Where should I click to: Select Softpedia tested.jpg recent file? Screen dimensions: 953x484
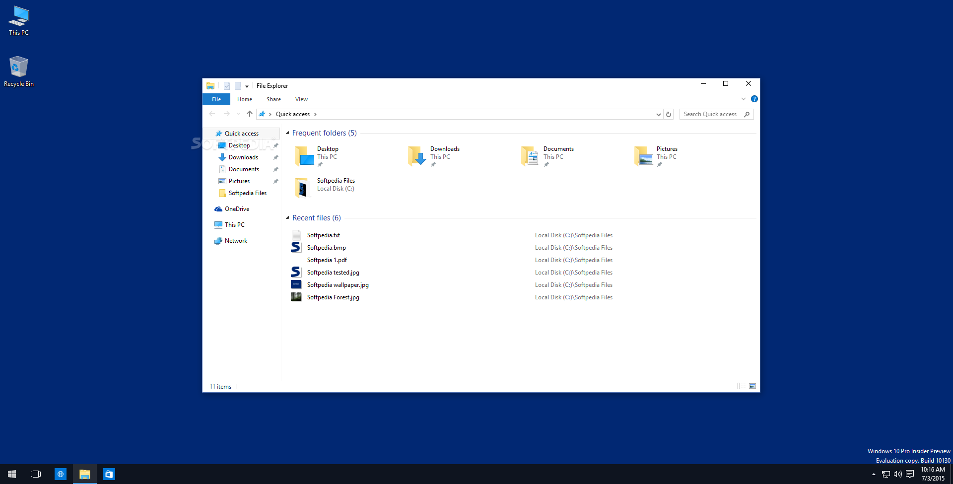[x=333, y=273]
